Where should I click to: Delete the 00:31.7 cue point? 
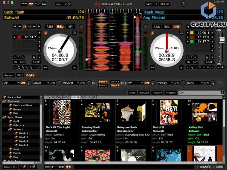39,37
